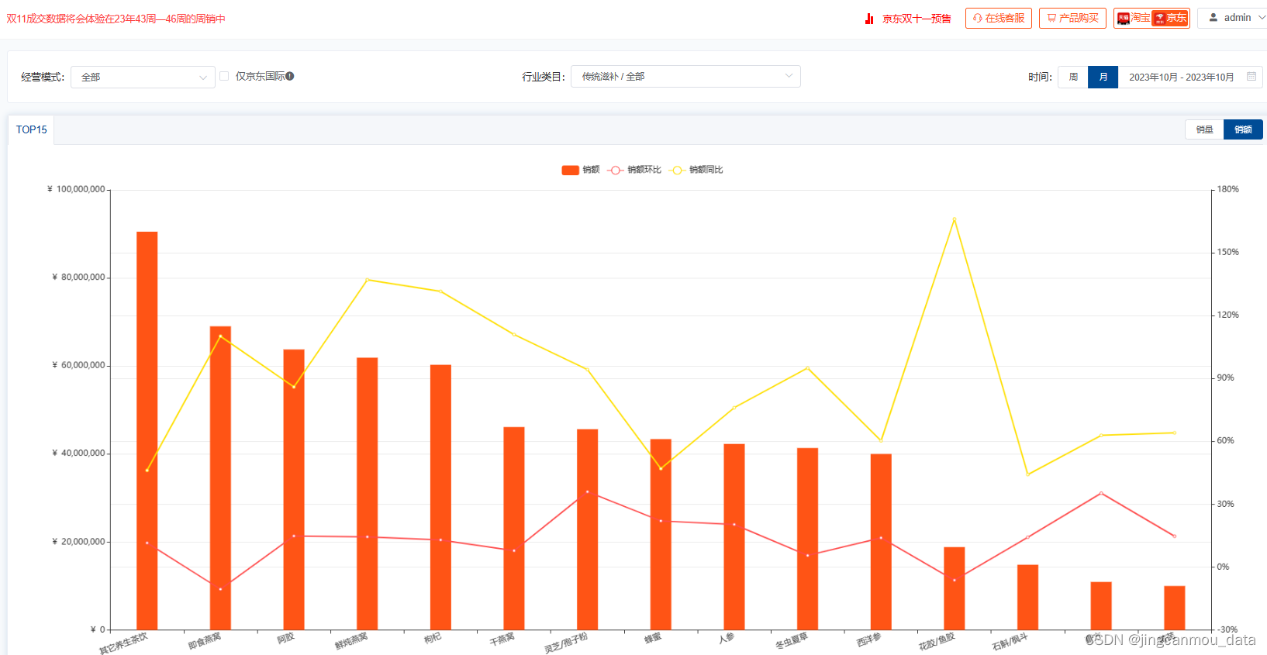Click the 花胶/鱼胶 bar

click(955, 588)
